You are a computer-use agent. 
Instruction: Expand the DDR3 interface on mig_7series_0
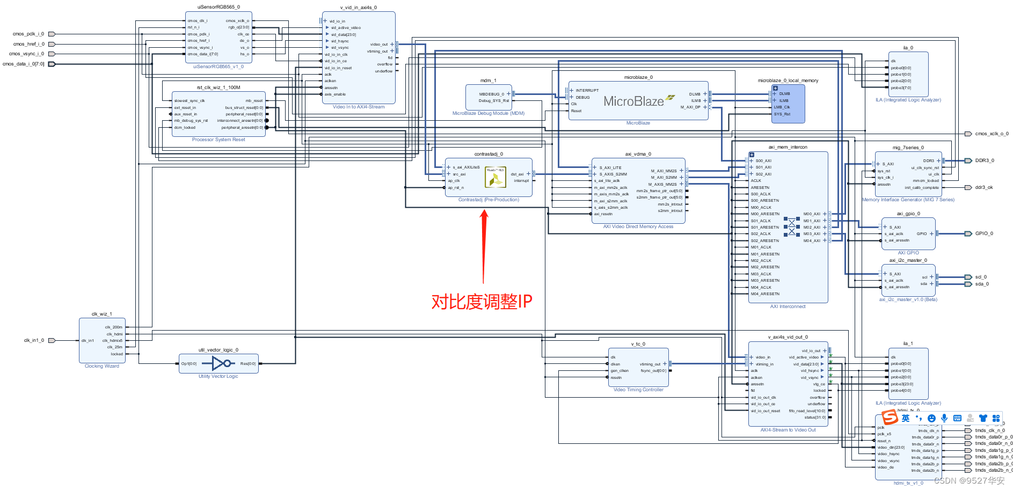939,160
